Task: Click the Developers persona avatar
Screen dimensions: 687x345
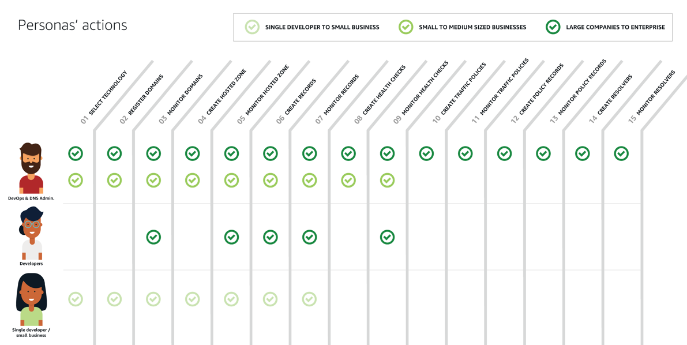Action: pyautogui.click(x=31, y=234)
